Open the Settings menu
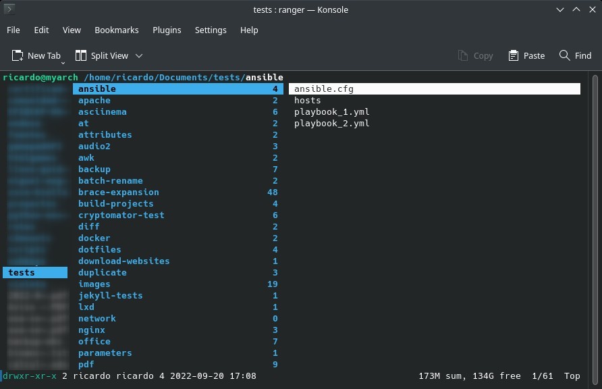 coord(211,30)
